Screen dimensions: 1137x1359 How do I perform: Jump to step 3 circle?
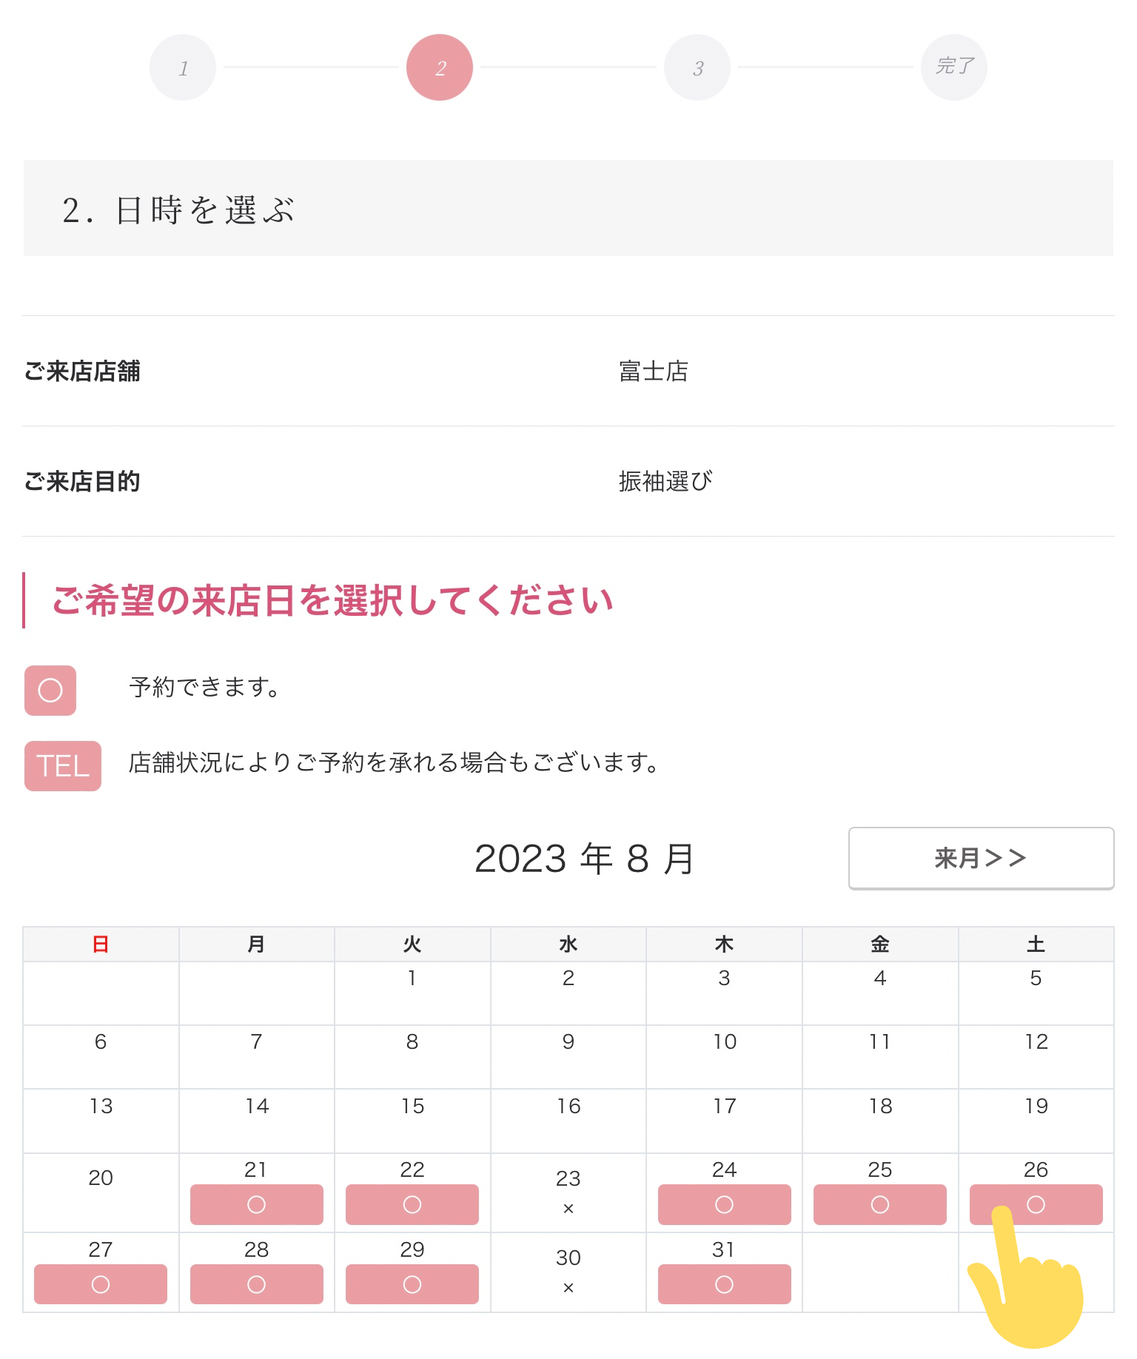[697, 67]
